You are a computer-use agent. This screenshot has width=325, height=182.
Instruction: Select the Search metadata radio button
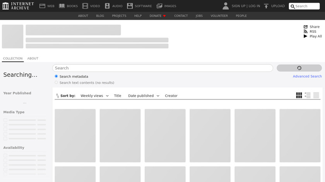point(56,76)
